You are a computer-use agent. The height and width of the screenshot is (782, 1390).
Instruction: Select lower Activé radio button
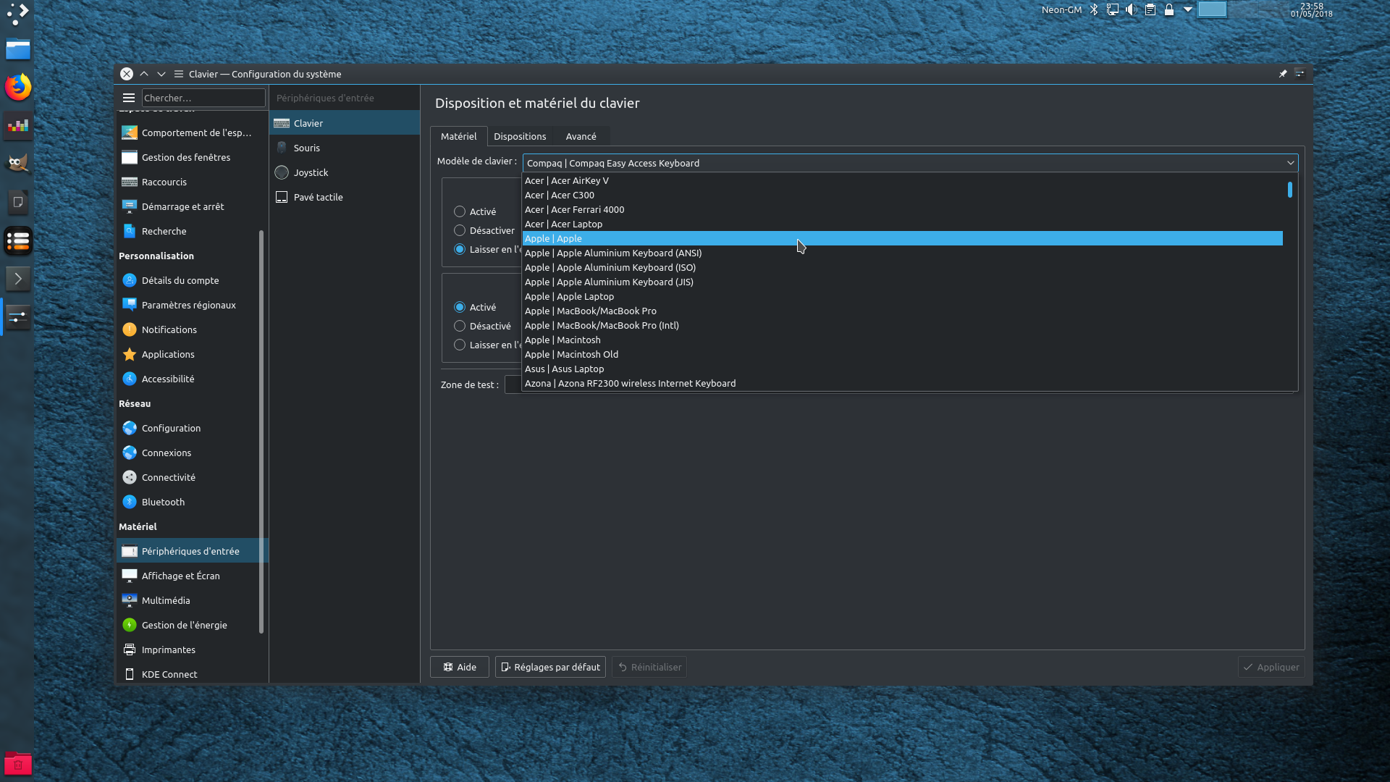460,307
